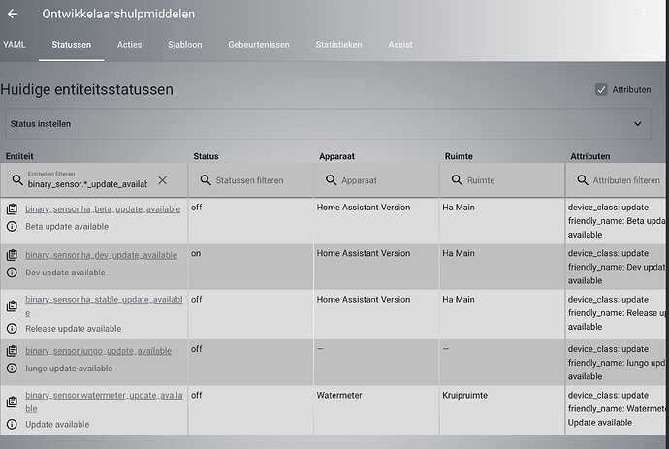Copy entity ID of ha_beta_update_available
The image size is (669, 449).
(12, 208)
